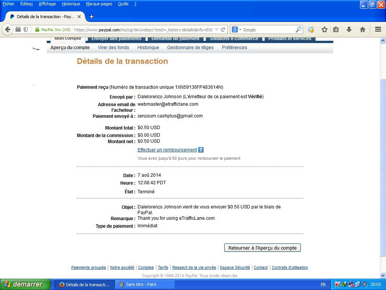Switch to Demande de paiement tab

(x=176, y=39)
